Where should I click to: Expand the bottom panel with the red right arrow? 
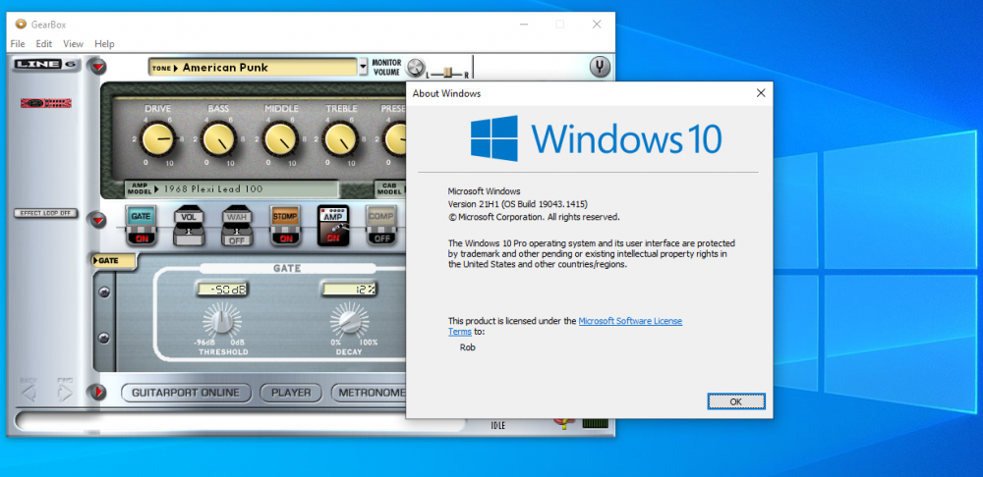(97, 392)
